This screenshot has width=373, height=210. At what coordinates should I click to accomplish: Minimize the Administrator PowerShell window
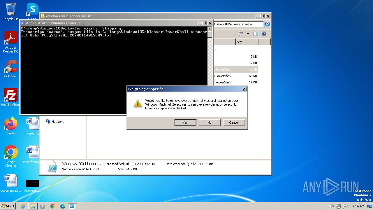[200, 23]
